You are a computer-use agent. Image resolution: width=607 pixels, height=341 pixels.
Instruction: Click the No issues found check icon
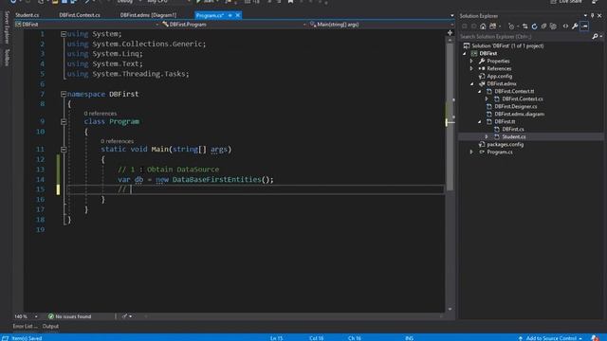(50, 316)
